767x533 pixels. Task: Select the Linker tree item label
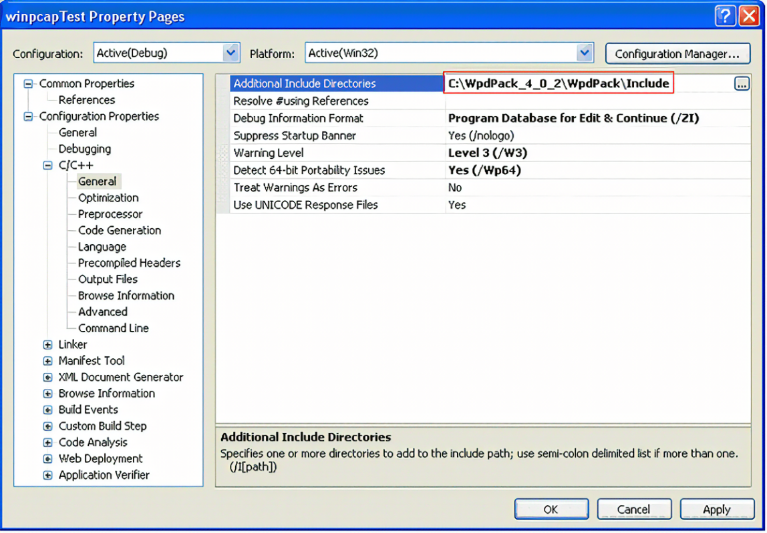(72, 344)
